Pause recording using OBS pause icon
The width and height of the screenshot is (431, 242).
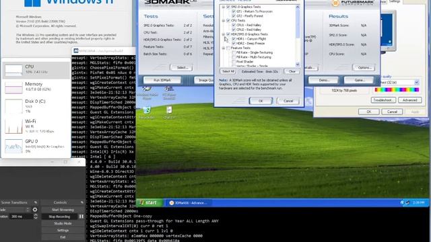point(81,216)
